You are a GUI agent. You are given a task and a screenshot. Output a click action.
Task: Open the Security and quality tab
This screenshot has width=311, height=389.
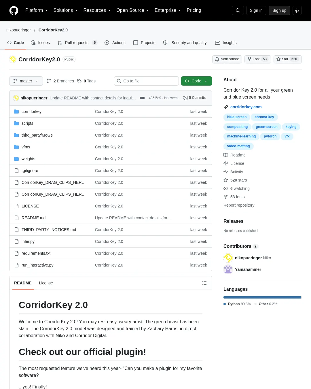pyautogui.click(x=185, y=43)
